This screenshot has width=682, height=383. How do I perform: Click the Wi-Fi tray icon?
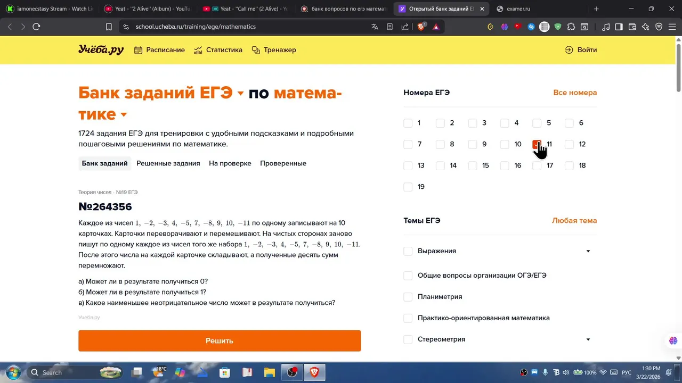tap(603, 372)
